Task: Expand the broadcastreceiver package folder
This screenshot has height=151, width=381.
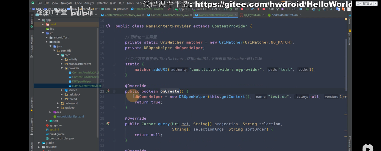Action: click(62, 64)
